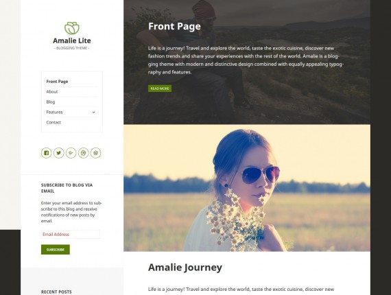The width and height of the screenshot is (391, 295).
Task: Open the Features menu item
Action: (54, 113)
